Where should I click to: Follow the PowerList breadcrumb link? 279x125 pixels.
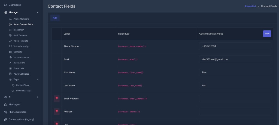pyautogui.click(x=250, y=6)
